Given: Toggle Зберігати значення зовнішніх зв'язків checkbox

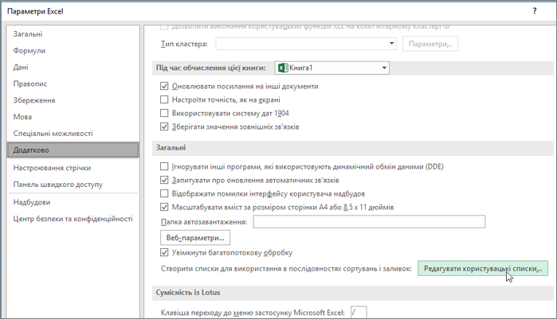Looking at the screenshot, I should tap(164, 126).
